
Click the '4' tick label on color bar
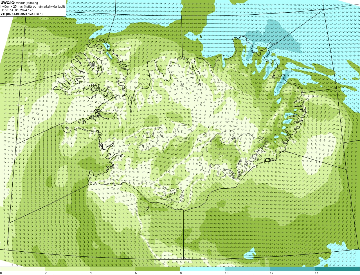[x=91, y=273]
